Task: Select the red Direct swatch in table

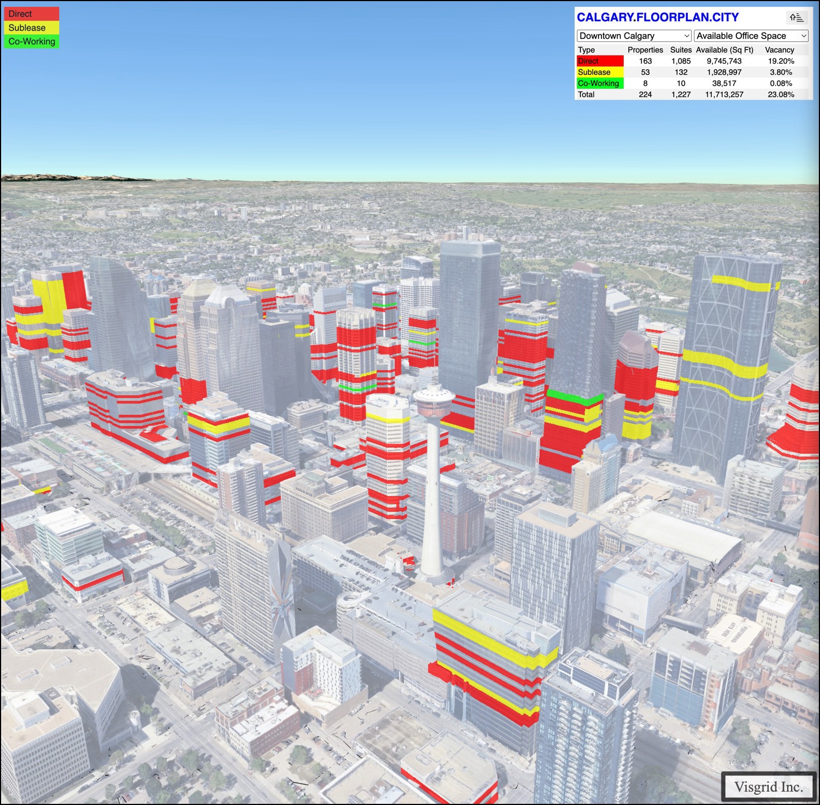Action: coord(600,61)
